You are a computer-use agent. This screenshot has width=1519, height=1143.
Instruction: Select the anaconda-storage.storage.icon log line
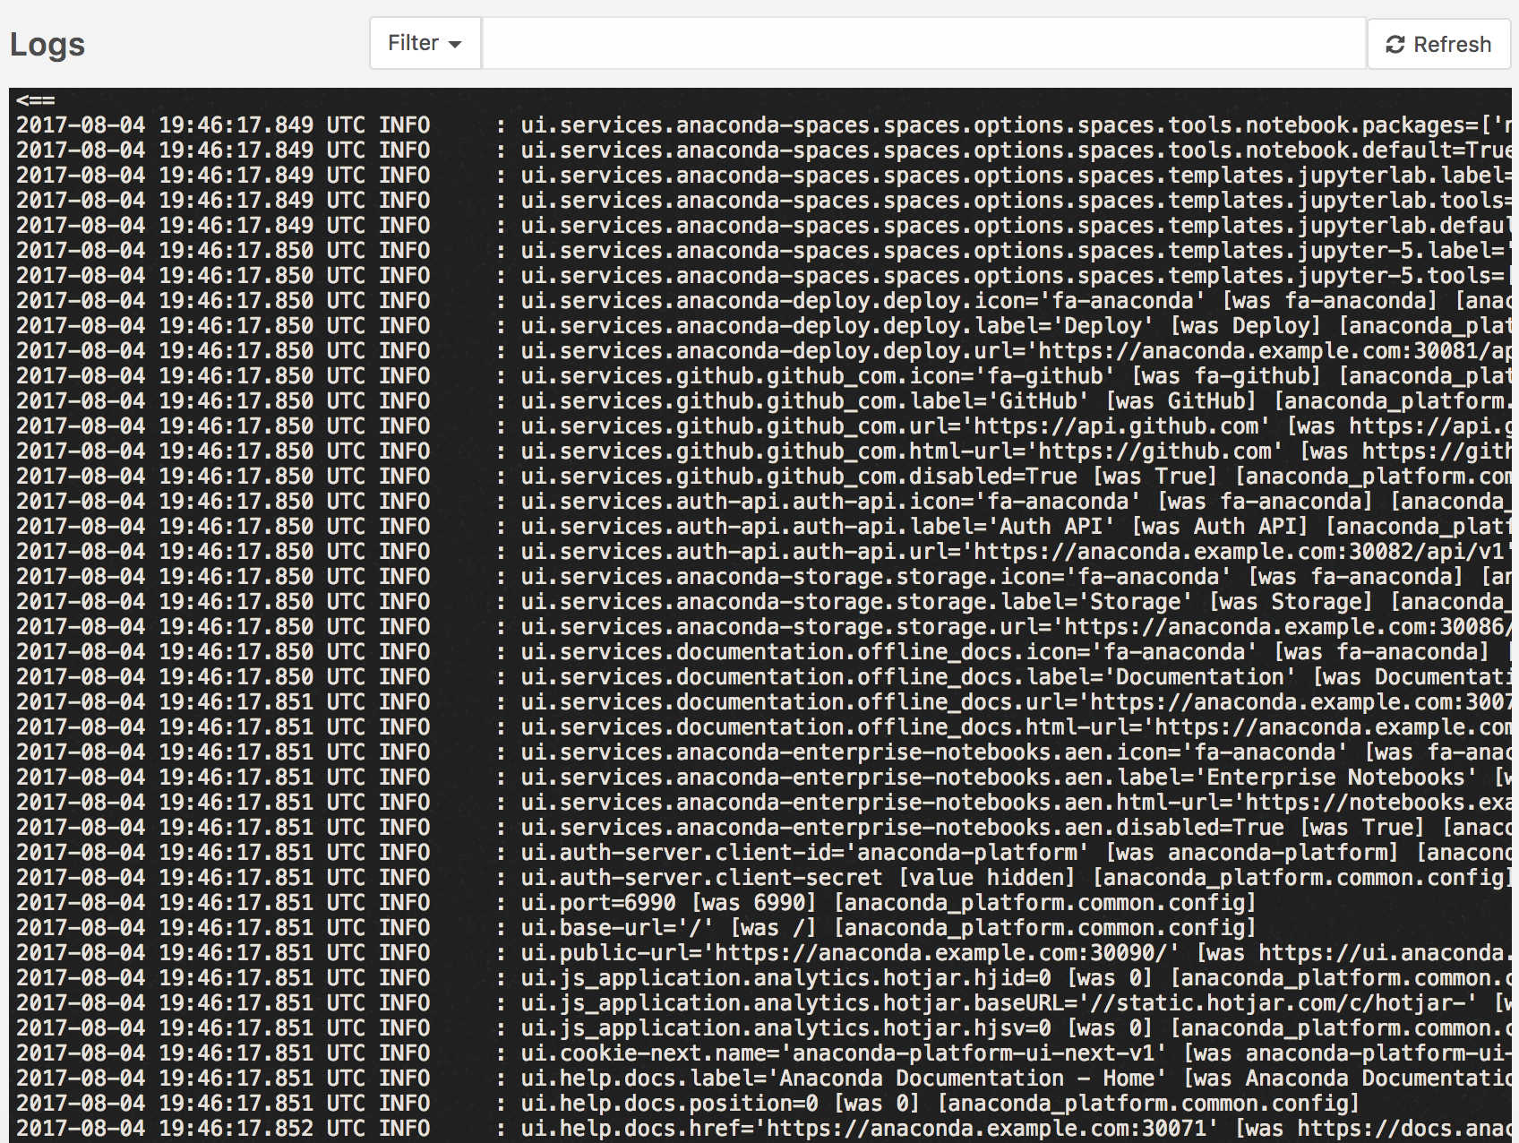[764, 577]
